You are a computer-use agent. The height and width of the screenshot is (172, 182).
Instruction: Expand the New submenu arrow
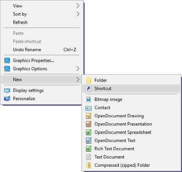78,80
